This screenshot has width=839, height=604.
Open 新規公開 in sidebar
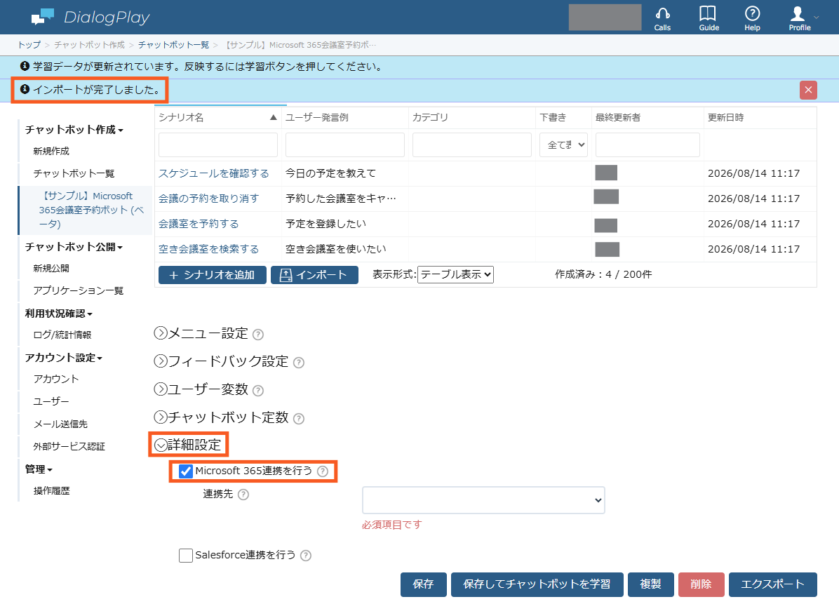(x=51, y=269)
